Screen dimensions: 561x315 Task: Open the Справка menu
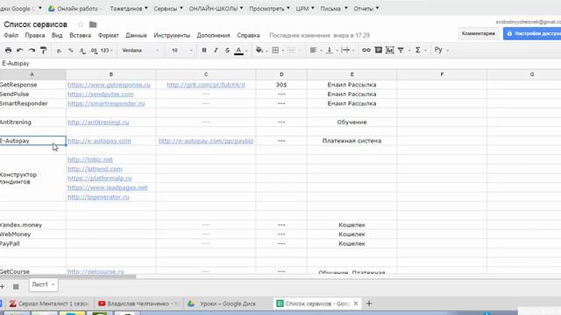tap(248, 35)
